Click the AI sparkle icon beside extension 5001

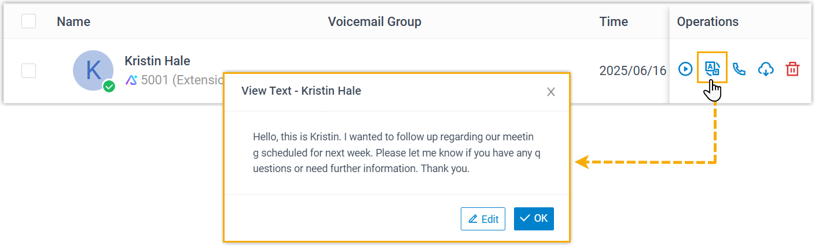131,80
